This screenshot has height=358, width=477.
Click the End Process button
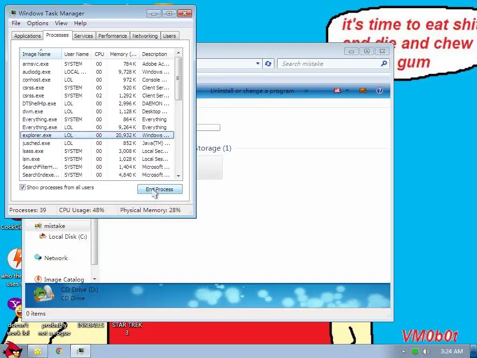(x=160, y=189)
